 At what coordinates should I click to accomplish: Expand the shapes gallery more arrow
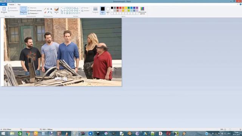tap(80, 13)
